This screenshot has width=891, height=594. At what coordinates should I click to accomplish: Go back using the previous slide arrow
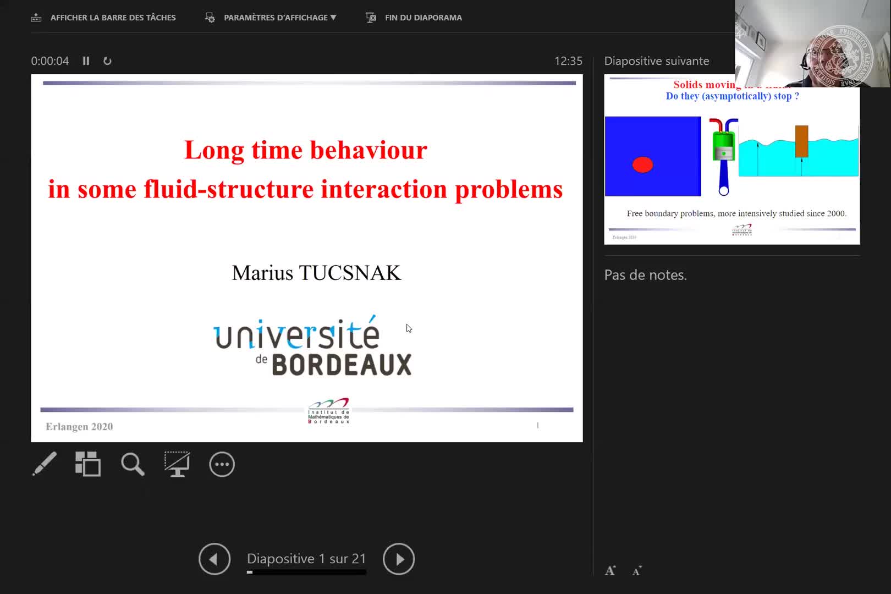click(215, 559)
